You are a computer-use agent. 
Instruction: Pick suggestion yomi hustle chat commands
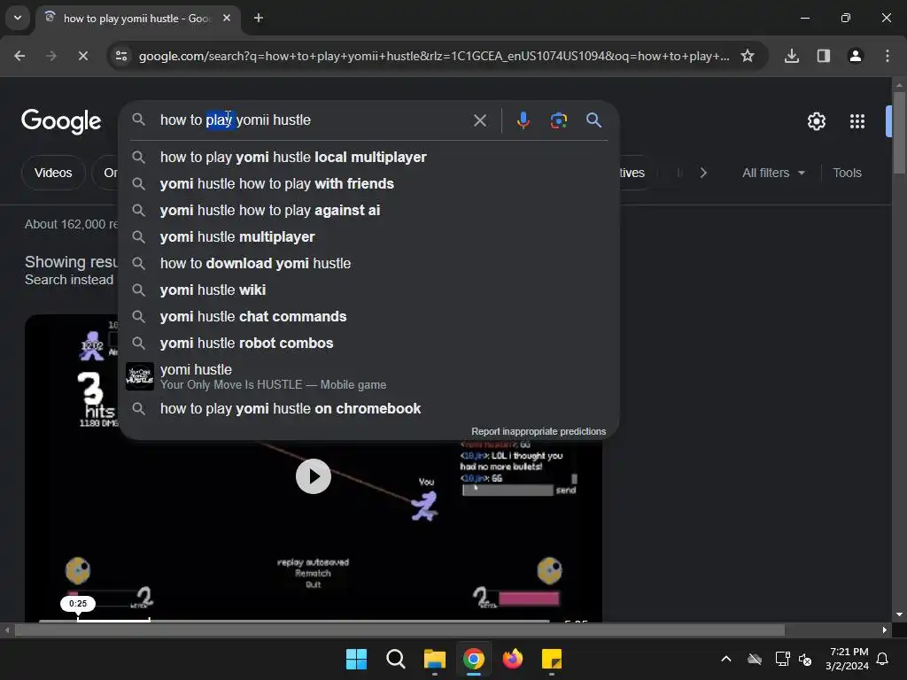[x=369, y=317]
